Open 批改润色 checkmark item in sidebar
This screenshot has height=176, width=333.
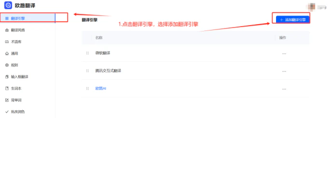tap(28, 112)
